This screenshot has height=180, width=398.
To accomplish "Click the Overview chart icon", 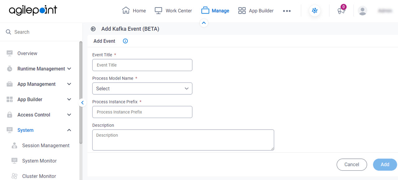I will point(10,53).
